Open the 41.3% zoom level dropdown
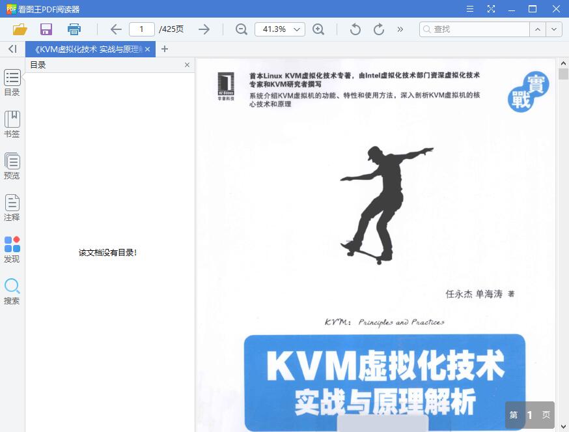 [280, 29]
